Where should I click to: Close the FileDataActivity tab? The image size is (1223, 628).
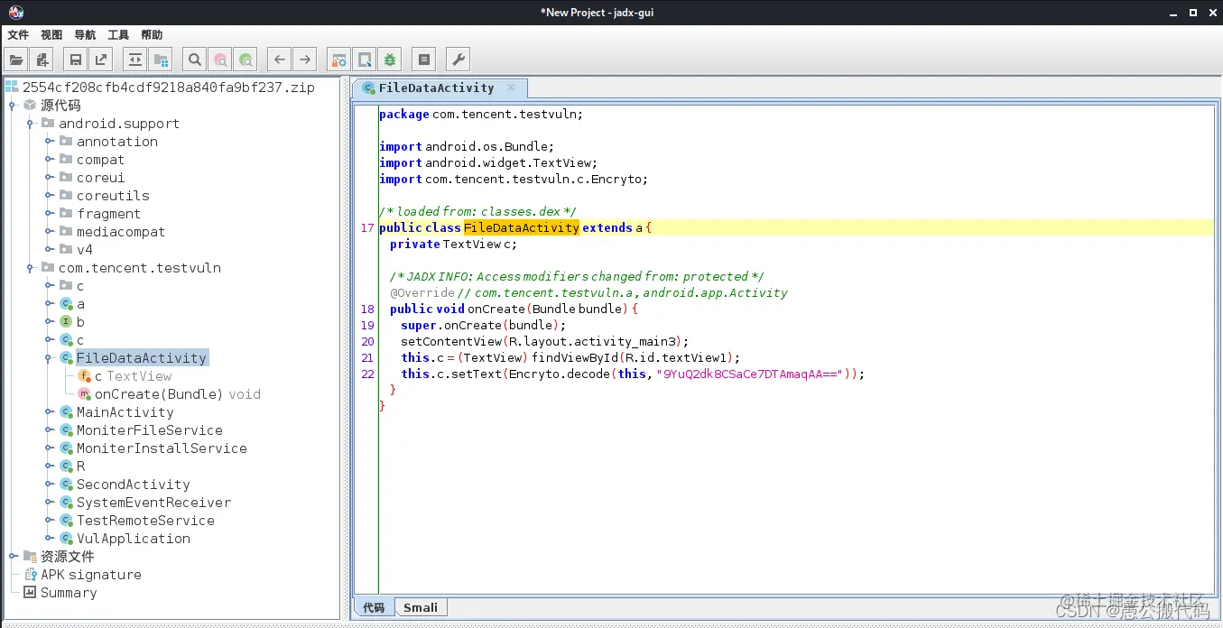click(511, 88)
